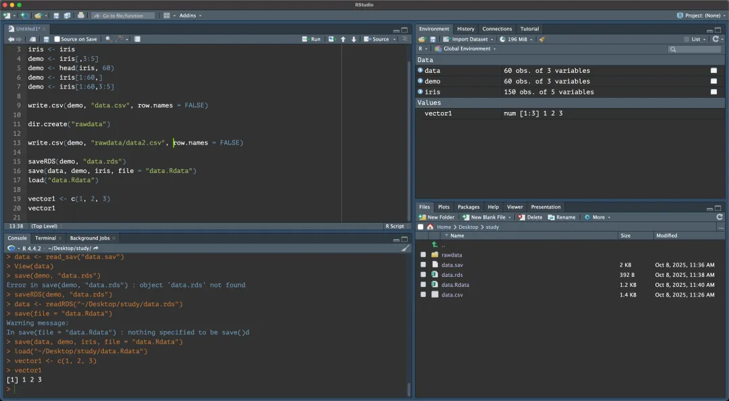Viewport: 729px width, 401px height.
Task: Click the find/replace magnifier in editor toolbar
Action: pyautogui.click(x=108, y=39)
